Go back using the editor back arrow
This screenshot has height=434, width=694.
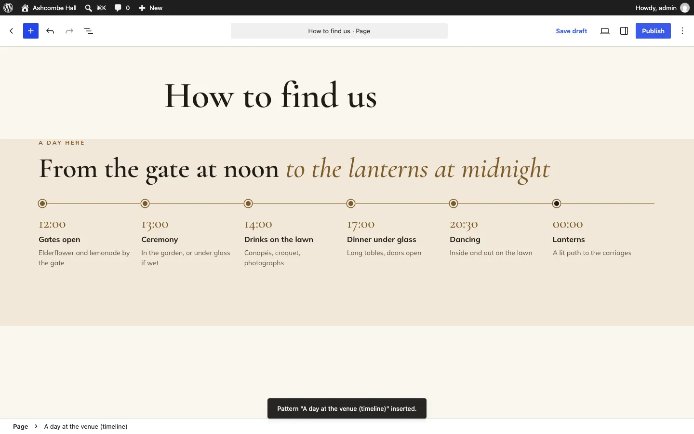click(x=12, y=31)
